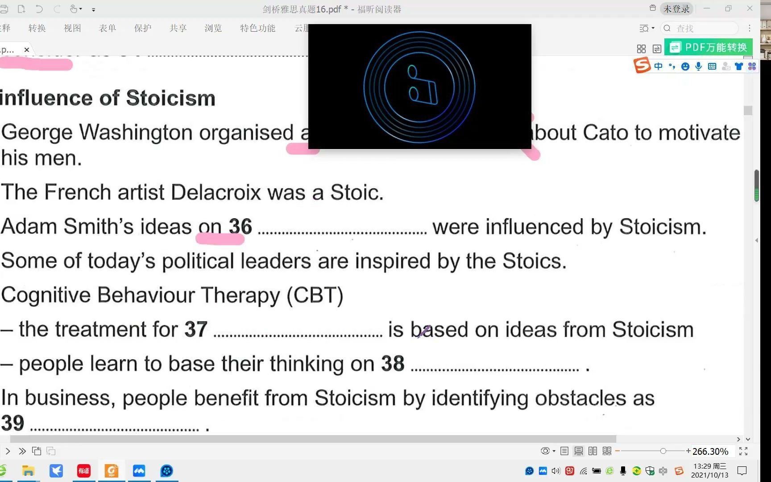Viewport: 771px width, 482px height.
Task: Click the page swap icon beside grid icon
Action: (657, 49)
